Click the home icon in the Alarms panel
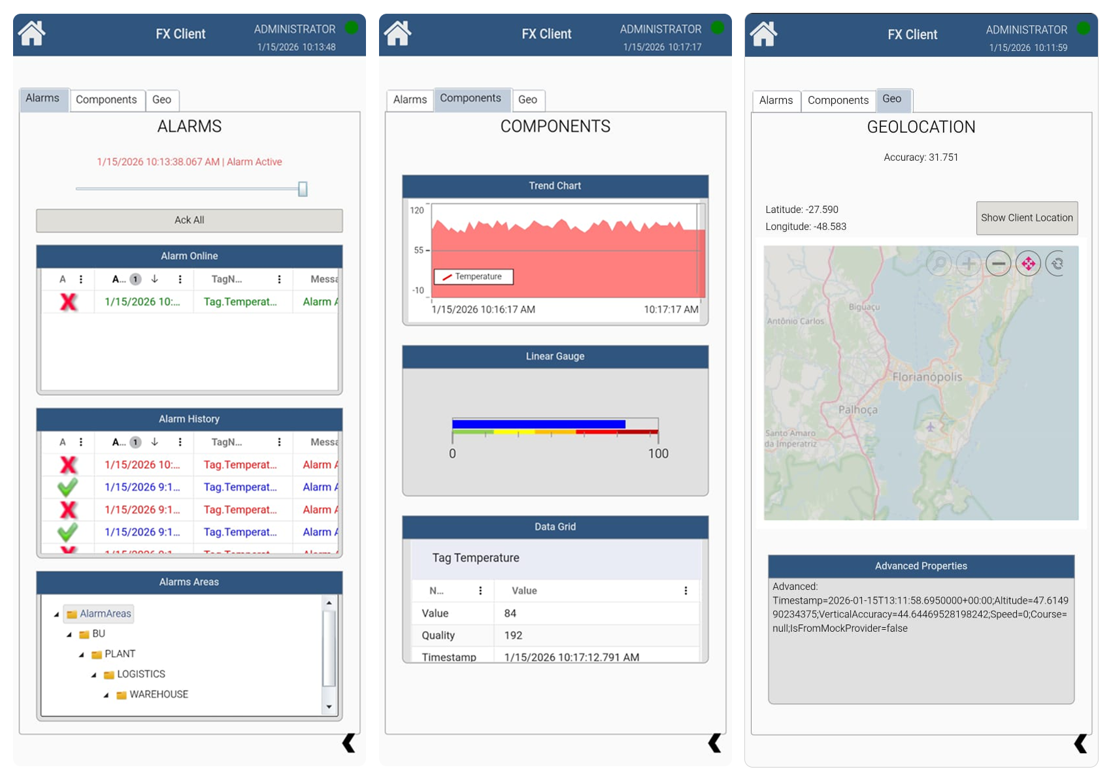 click(x=31, y=33)
